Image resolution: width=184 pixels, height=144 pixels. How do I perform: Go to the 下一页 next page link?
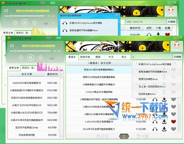pyautogui.click(x=142, y=136)
